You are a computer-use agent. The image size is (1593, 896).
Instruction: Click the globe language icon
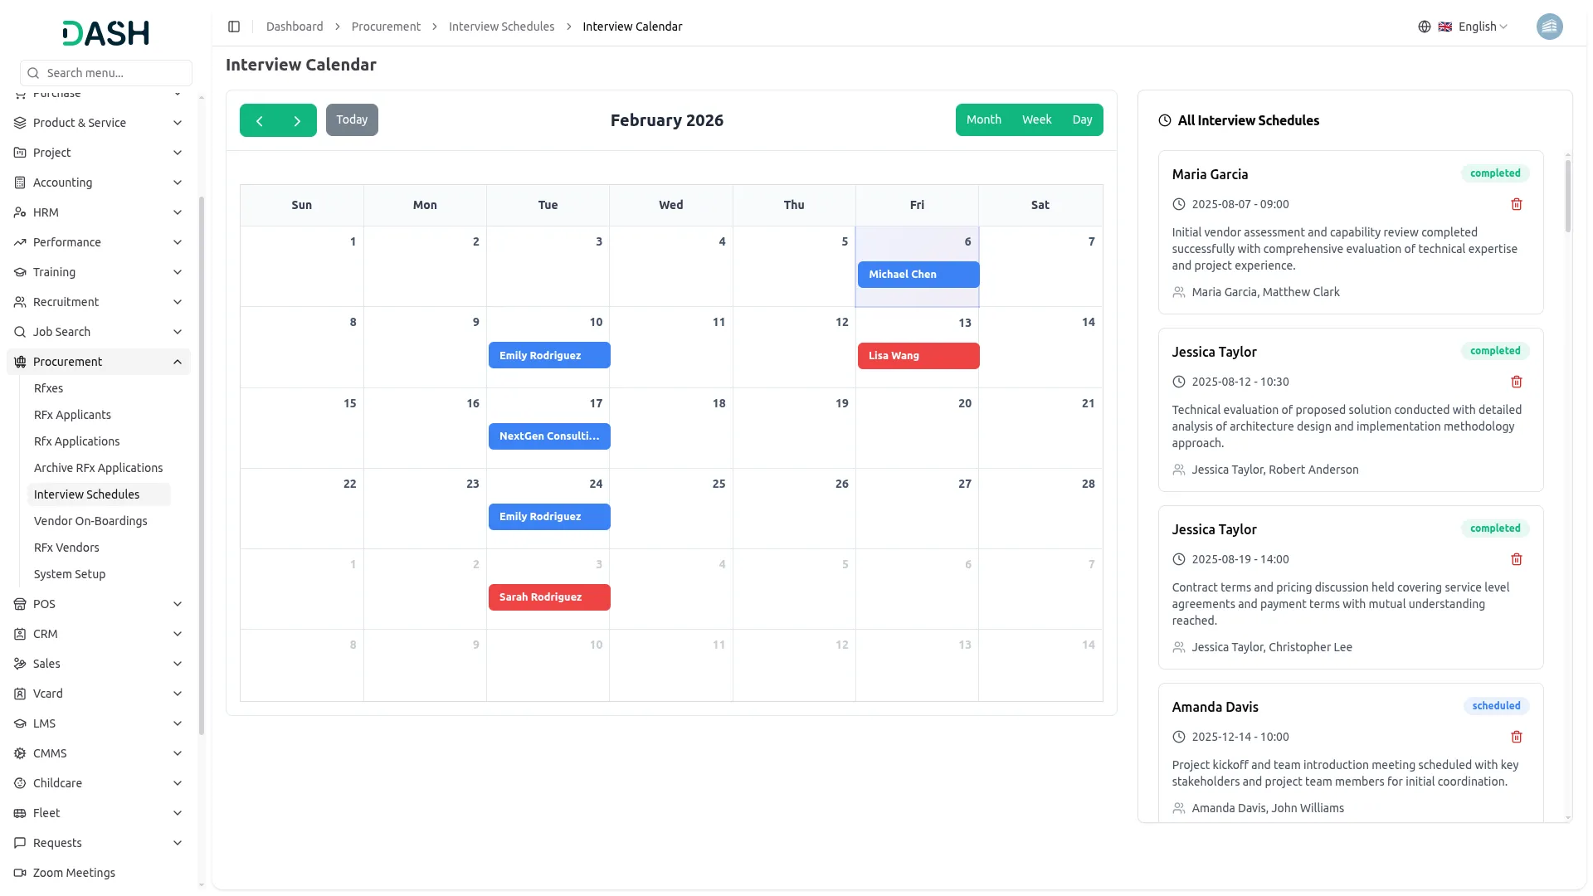pos(1424,27)
